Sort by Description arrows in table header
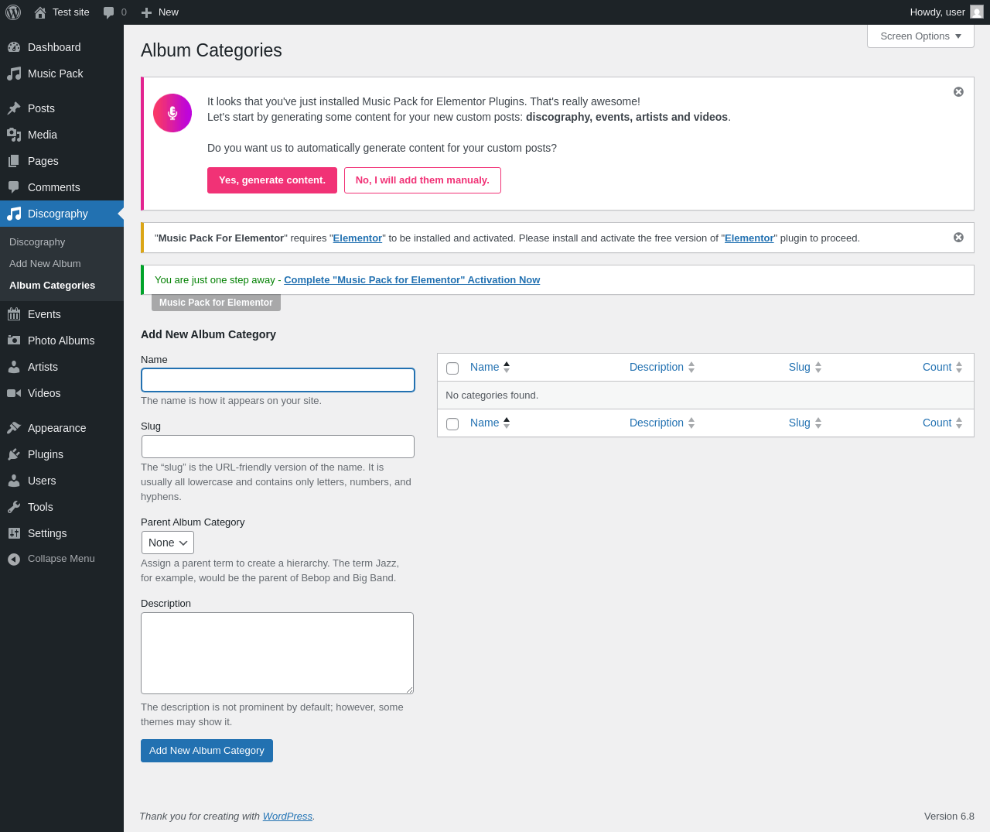 point(691,367)
